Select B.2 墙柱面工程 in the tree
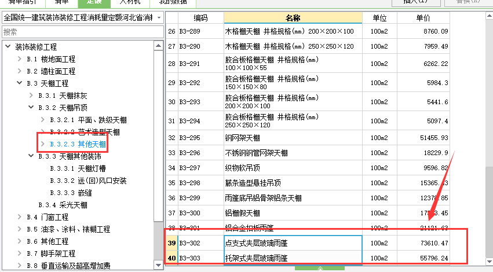The width and height of the screenshot is (493, 272). (51, 71)
